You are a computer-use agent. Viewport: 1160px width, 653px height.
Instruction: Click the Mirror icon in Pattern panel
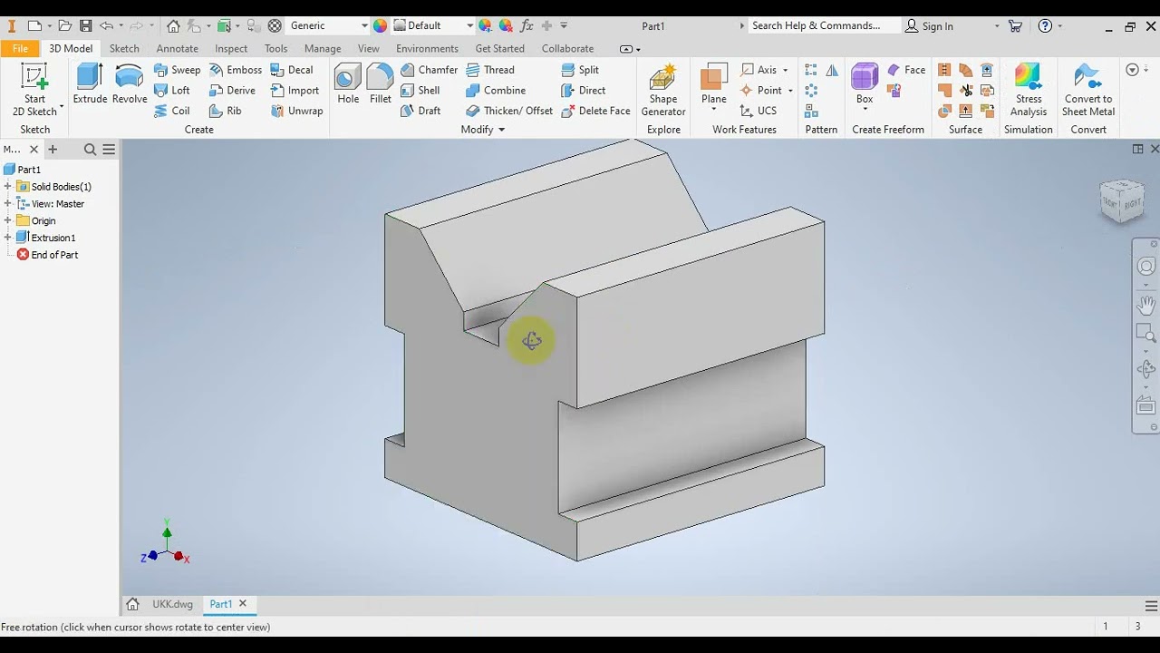(832, 70)
